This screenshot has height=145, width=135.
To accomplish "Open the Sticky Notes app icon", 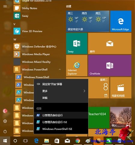I will point(17,8).
